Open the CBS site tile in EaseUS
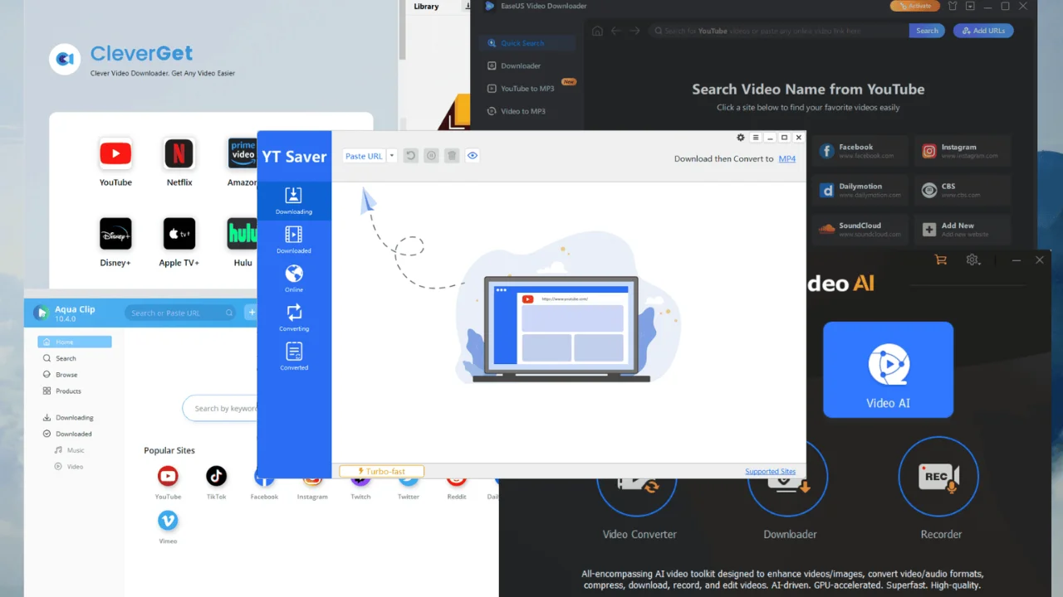The image size is (1063, 597). [x=963, y=190]
